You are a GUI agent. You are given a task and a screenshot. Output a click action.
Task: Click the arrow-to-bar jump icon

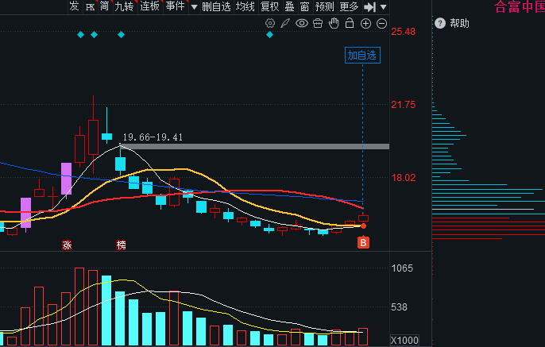[370, 7]
